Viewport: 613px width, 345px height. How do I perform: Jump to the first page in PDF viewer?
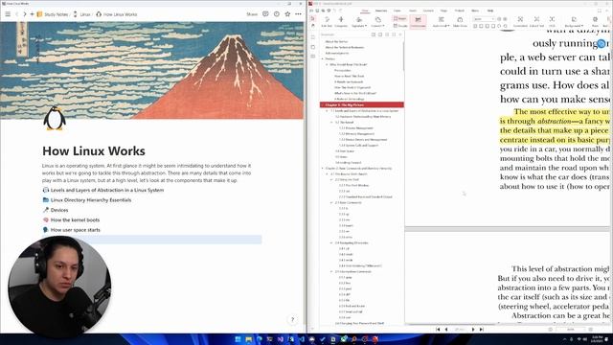coord(438,330)
